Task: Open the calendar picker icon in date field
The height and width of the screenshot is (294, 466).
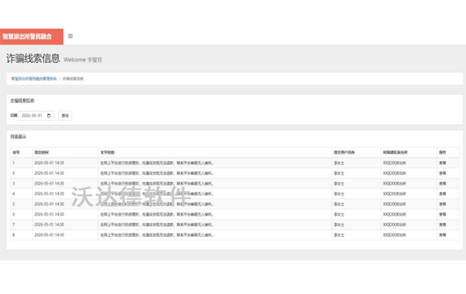Action: click(49, 115)
